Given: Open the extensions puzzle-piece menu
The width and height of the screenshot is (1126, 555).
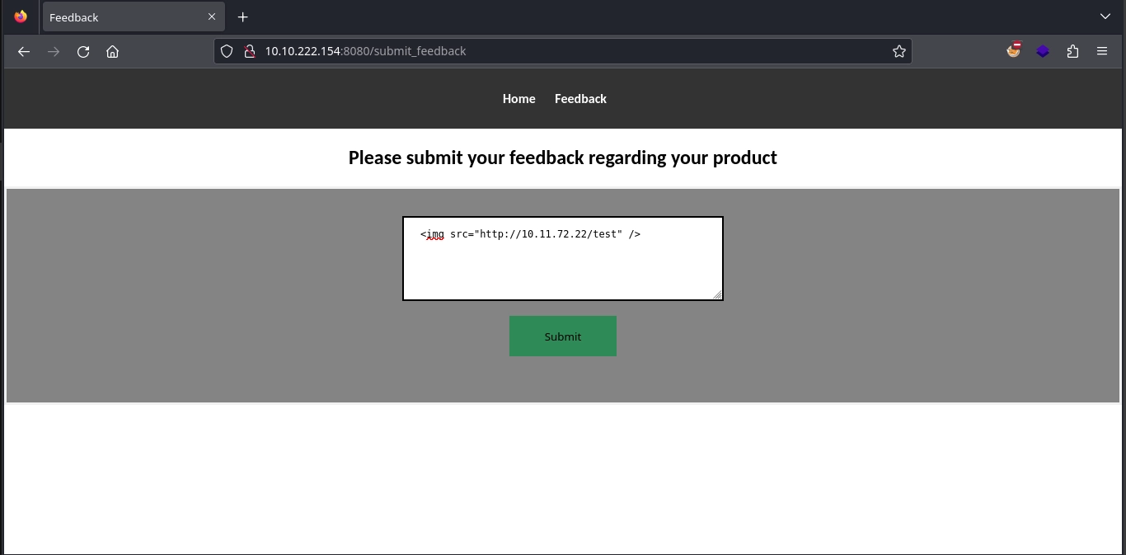Looking at the screenshot, I should (1072, 50).
